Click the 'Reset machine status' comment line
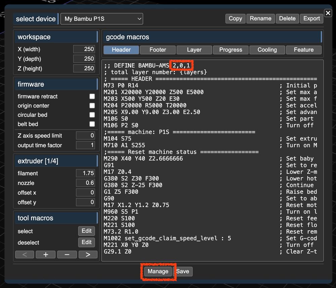 pos(181,152)
